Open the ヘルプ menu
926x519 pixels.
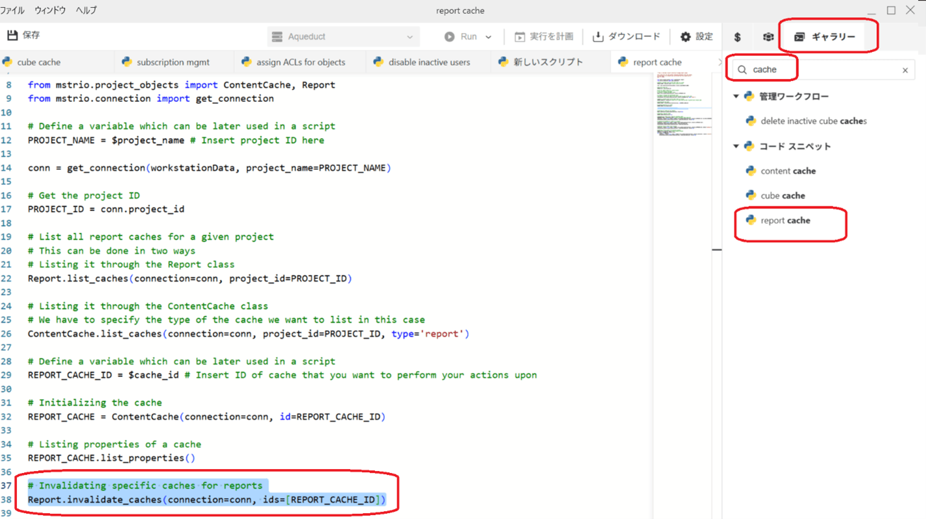click(86, 10)
